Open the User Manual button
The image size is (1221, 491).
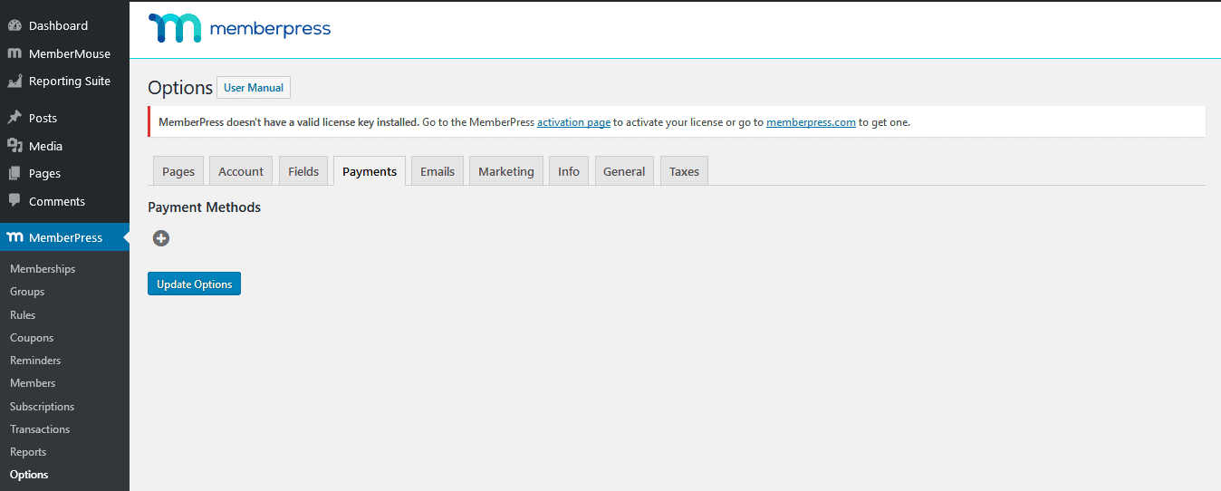click(254, 88)
